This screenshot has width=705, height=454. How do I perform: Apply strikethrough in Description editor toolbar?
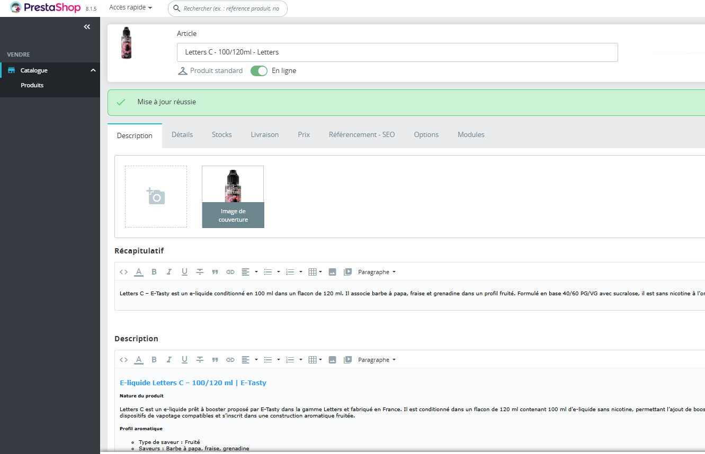click(200, 360)
